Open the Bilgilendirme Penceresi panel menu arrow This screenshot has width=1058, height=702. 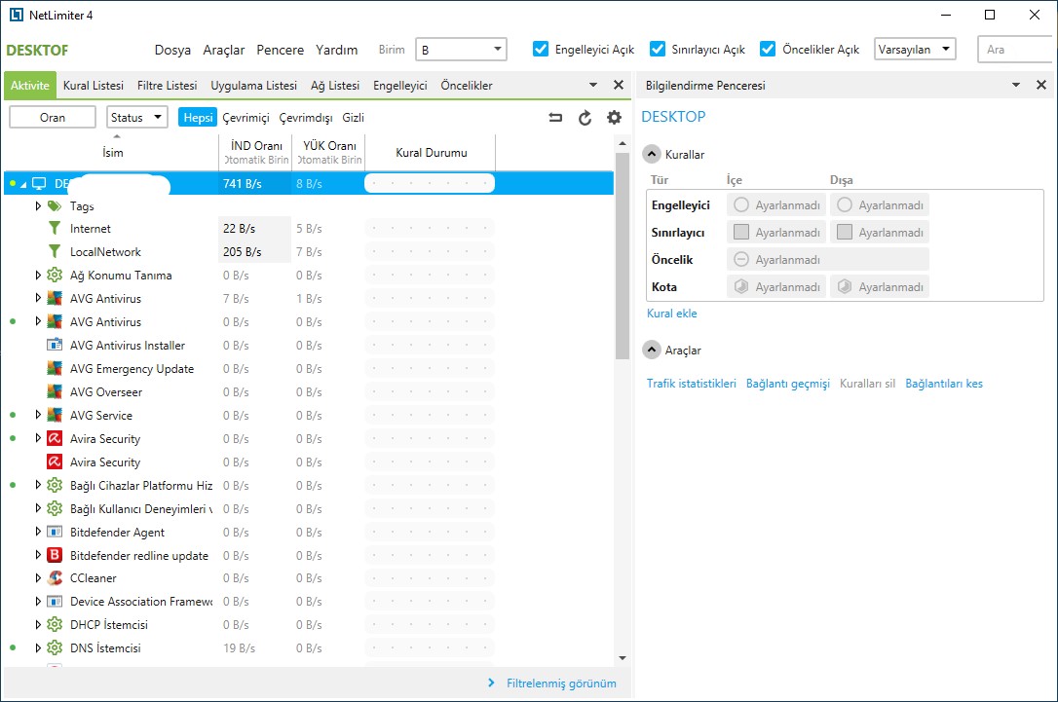[1016, 85]
